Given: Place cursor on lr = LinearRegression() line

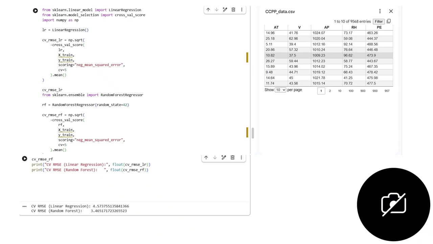Looking at the screenshot, I should point(65,30).
